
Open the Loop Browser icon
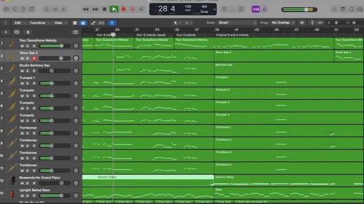click(x=351, y=9)
